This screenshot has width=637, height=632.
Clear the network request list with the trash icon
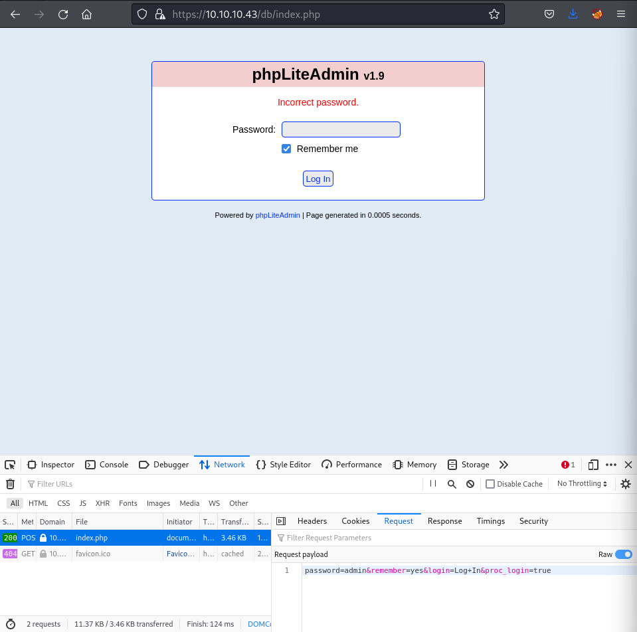pyautogui.click(x=10, y=484)
